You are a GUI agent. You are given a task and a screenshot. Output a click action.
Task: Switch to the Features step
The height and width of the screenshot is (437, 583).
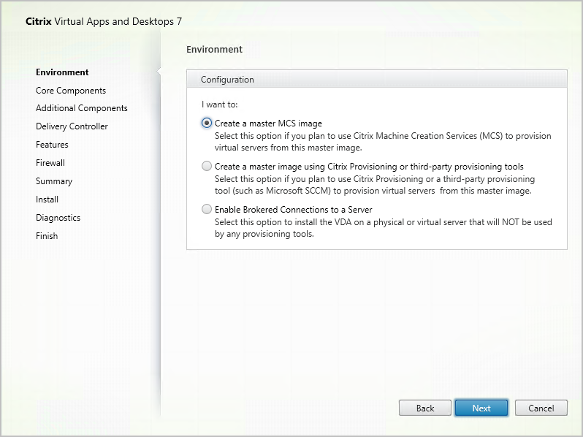point(52,145)
